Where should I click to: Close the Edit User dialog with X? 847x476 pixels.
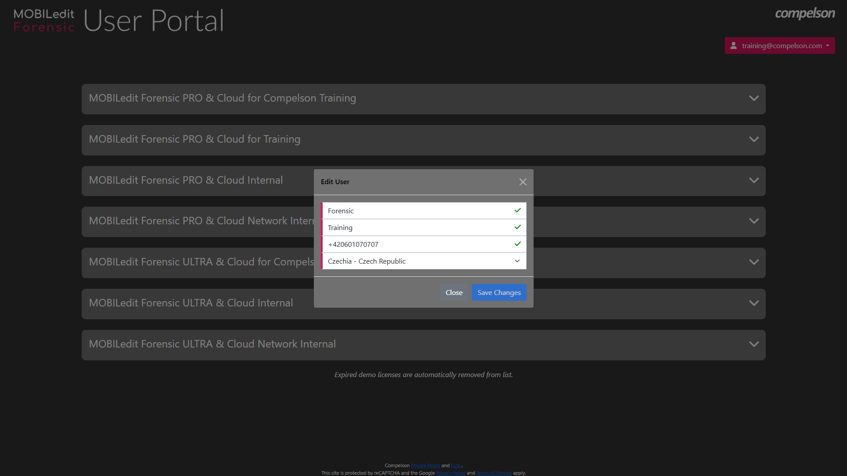pyautogui.click(x=523, y=182)
